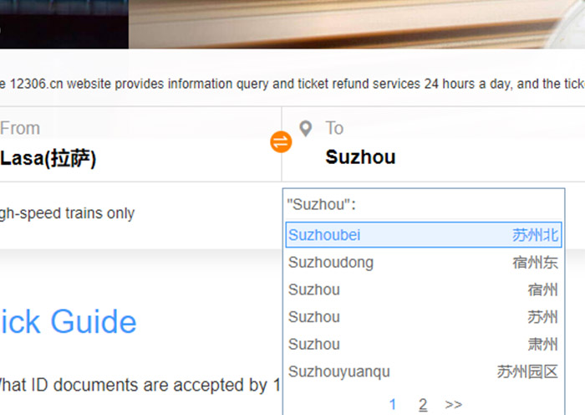Viewport: 585px width, 415px height.
Task: Select Suzhoubei 苏州北 suggestion
Action: 424,235
